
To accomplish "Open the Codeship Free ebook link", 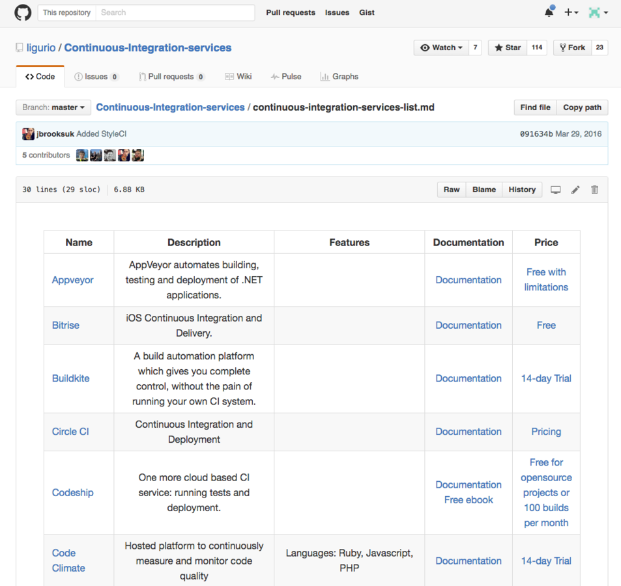I will click(x=469, y=500).
